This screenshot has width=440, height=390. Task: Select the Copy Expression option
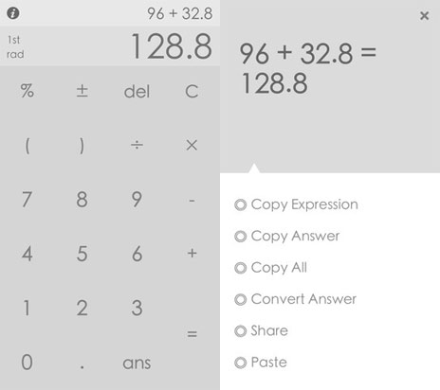(296, 204)
